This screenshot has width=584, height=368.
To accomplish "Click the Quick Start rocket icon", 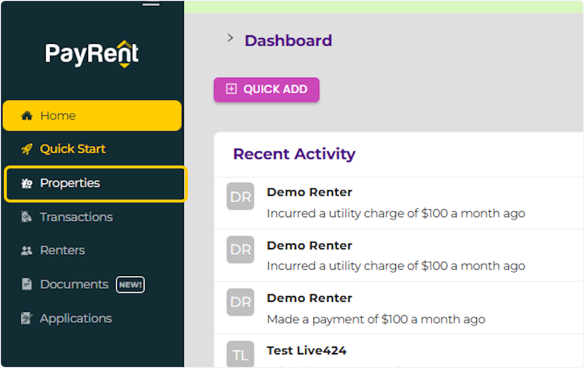I will click(x=27, y=149).
